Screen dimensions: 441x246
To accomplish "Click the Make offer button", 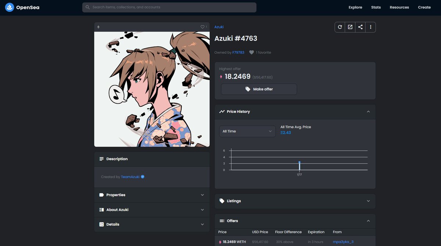I will tap(259, 89).
